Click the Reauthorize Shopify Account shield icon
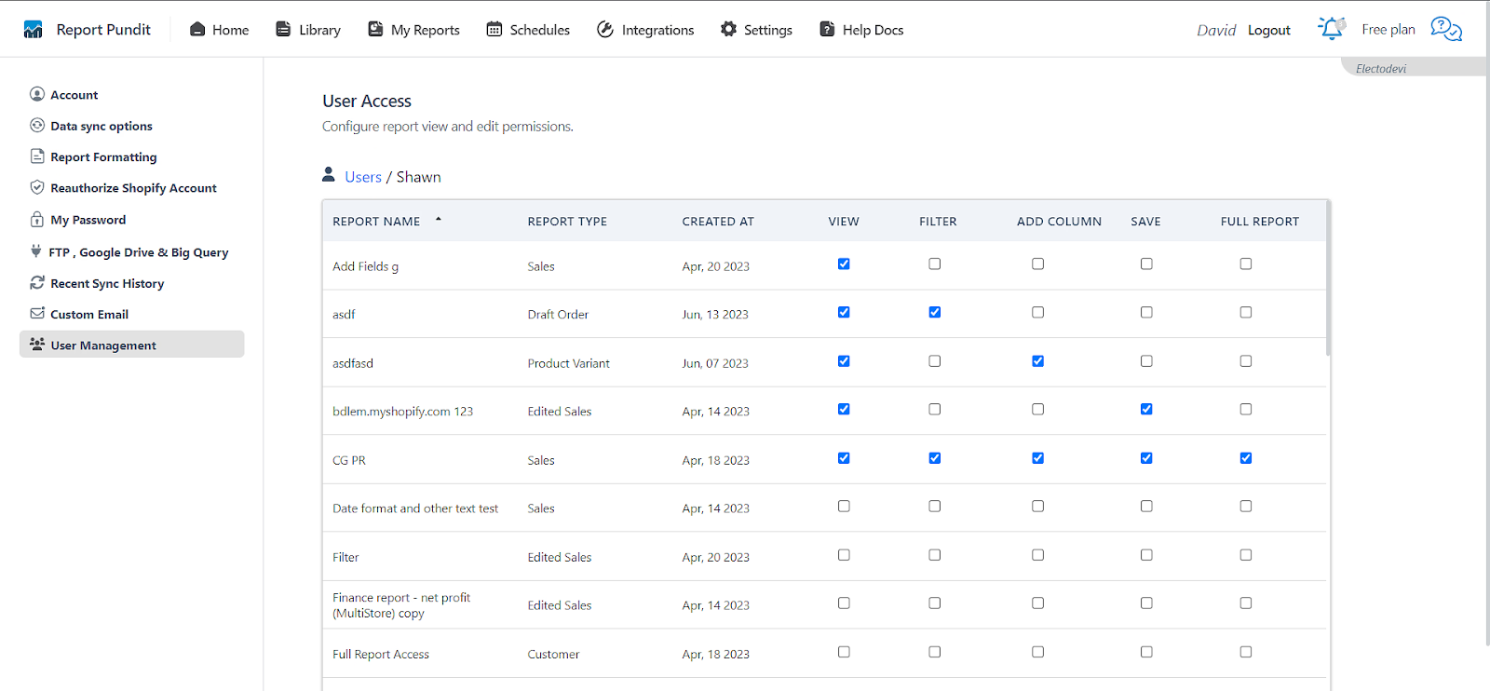The width and height of the screenshot is (1490, 691). pos(37,187)
